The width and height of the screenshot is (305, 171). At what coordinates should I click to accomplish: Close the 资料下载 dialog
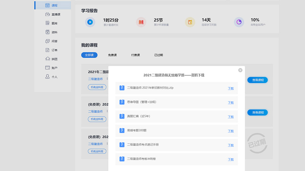click(x=240, y=70)
